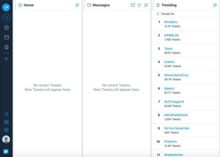The image size is (220, 157).
Task: Click the 13.4K Tweets count
Action: pos(172,146)
